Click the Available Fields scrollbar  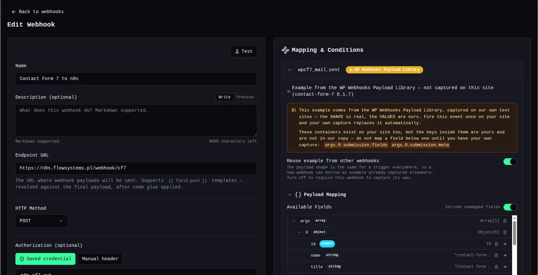[514, 233]
